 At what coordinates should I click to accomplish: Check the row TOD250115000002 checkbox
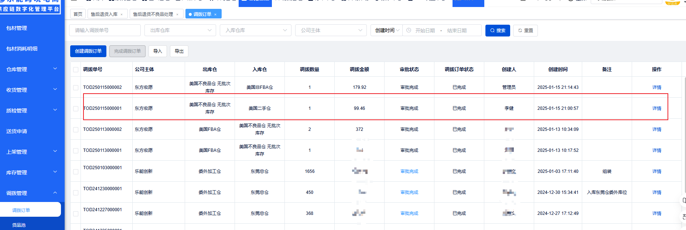point(76,88)
